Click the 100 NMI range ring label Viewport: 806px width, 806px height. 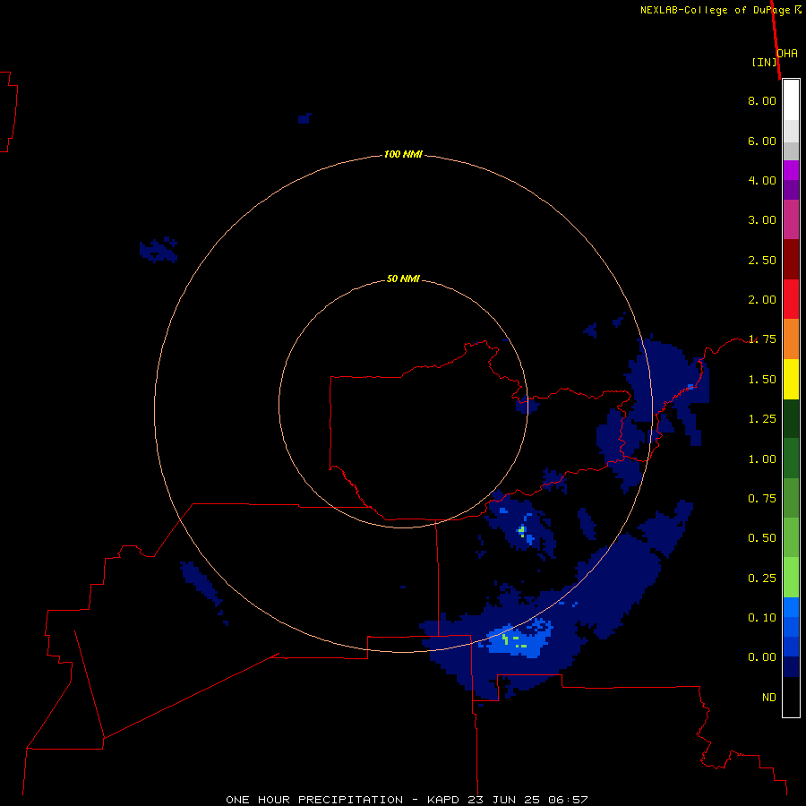pyautogui.click(x=403, y=154)
